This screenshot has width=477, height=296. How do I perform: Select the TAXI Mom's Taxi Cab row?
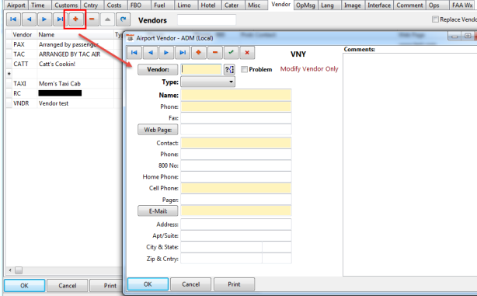click(x=64, y=83)
